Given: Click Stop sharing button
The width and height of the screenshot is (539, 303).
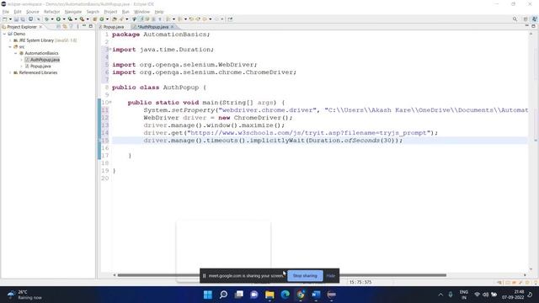Looking at the screenshot, I should pyautogui.click(x=305, y=275).
